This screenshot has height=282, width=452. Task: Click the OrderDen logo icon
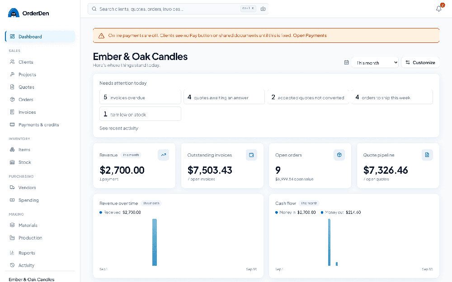[14, 13]
